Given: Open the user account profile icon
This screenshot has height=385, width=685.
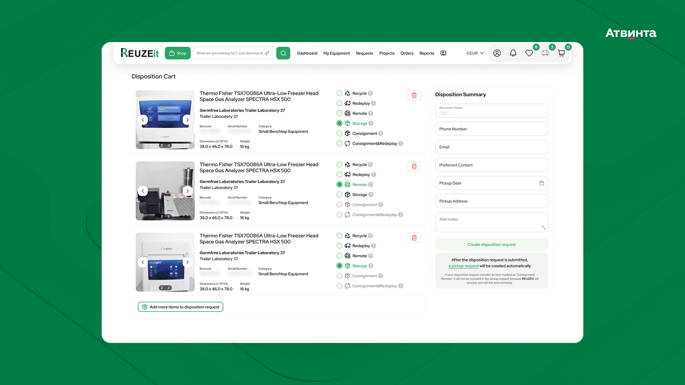Looking at the screenshot, I should 497,53.
